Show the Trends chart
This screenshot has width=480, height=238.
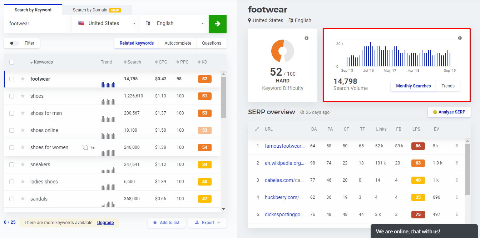448,86
